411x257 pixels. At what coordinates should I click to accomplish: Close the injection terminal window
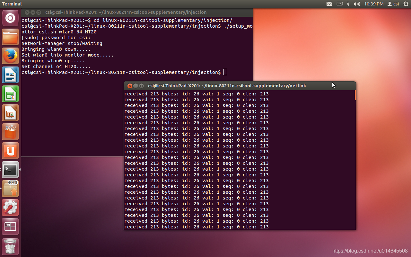[x=27, y=12]
